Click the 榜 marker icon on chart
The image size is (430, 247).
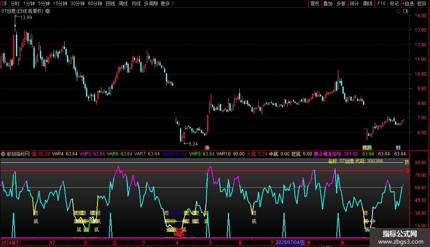[x=365, y=147]
